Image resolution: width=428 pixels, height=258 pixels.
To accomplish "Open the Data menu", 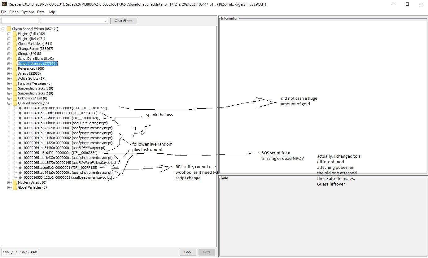I will pyautogui.click(x=41, y=12).
